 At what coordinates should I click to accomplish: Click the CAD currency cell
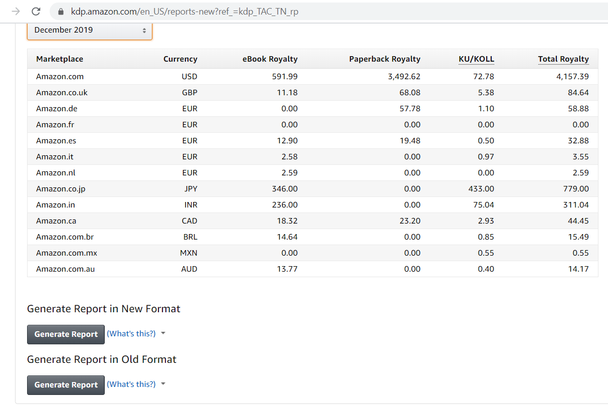click(x=189, y=221)
